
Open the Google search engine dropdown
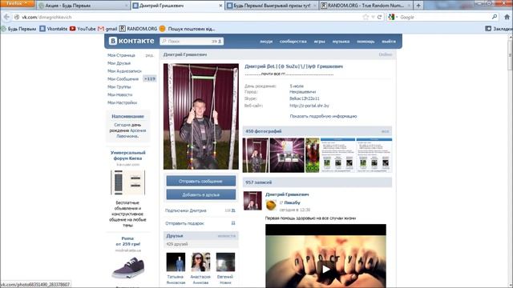393,17
